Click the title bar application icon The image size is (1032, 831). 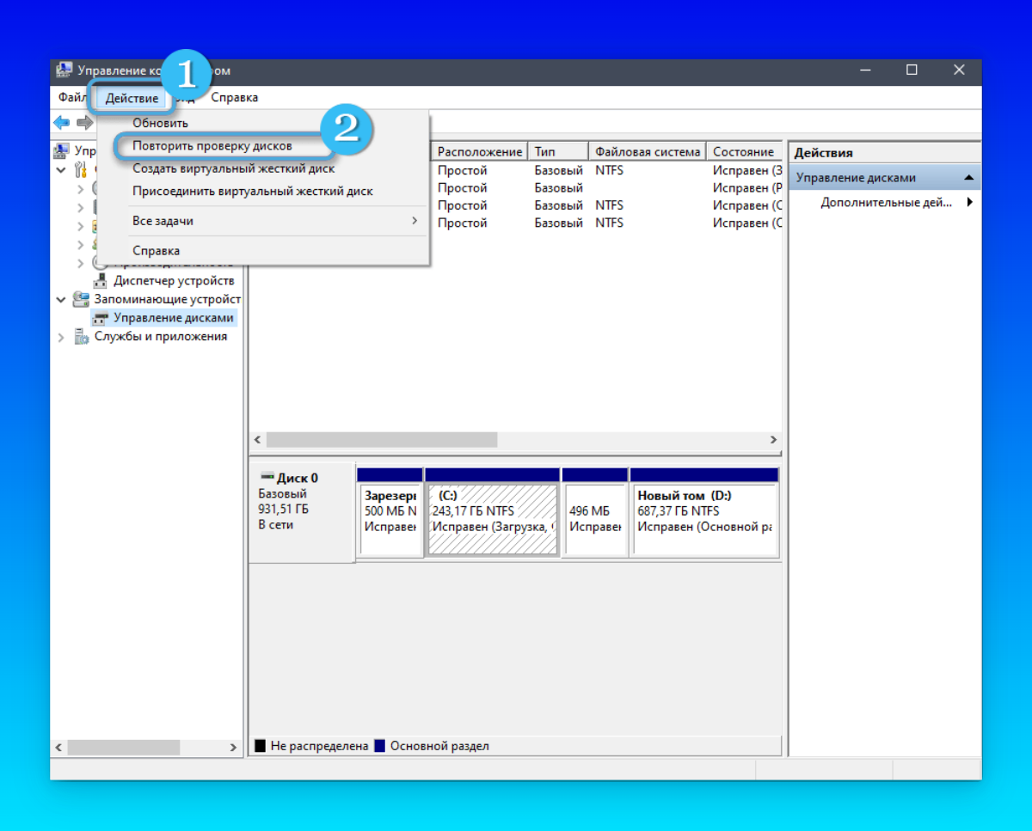[64, 70]
